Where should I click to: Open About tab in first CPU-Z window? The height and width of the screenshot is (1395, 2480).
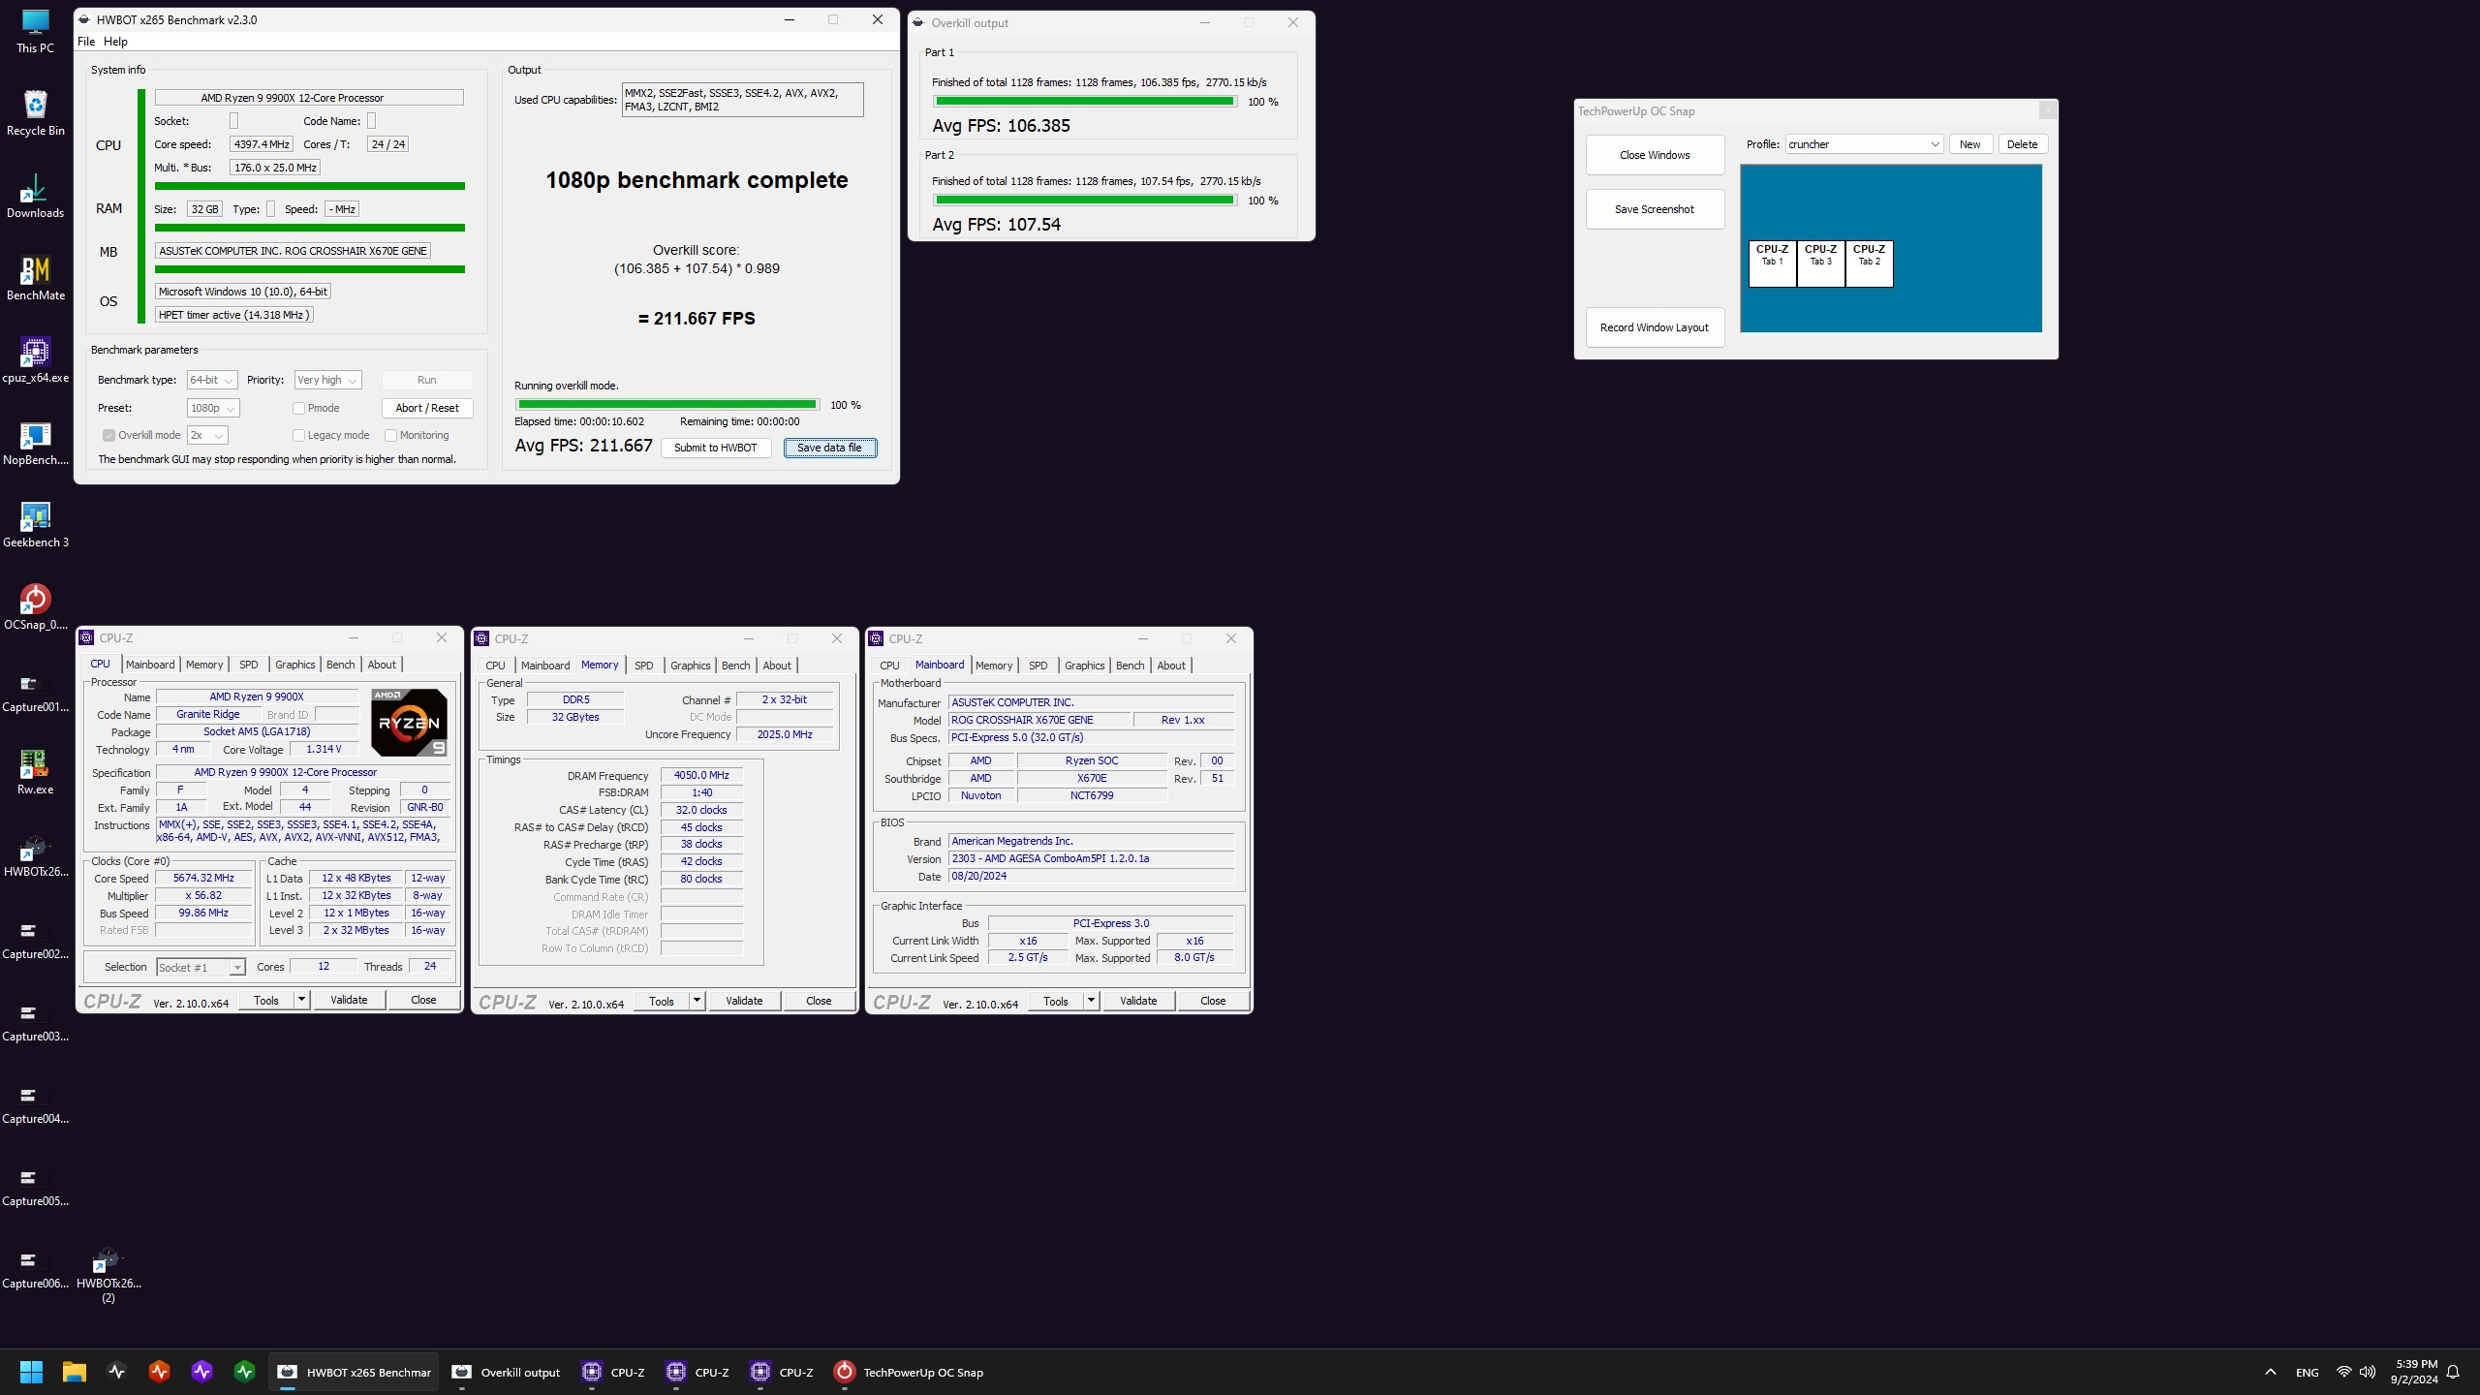pos(382,665)
